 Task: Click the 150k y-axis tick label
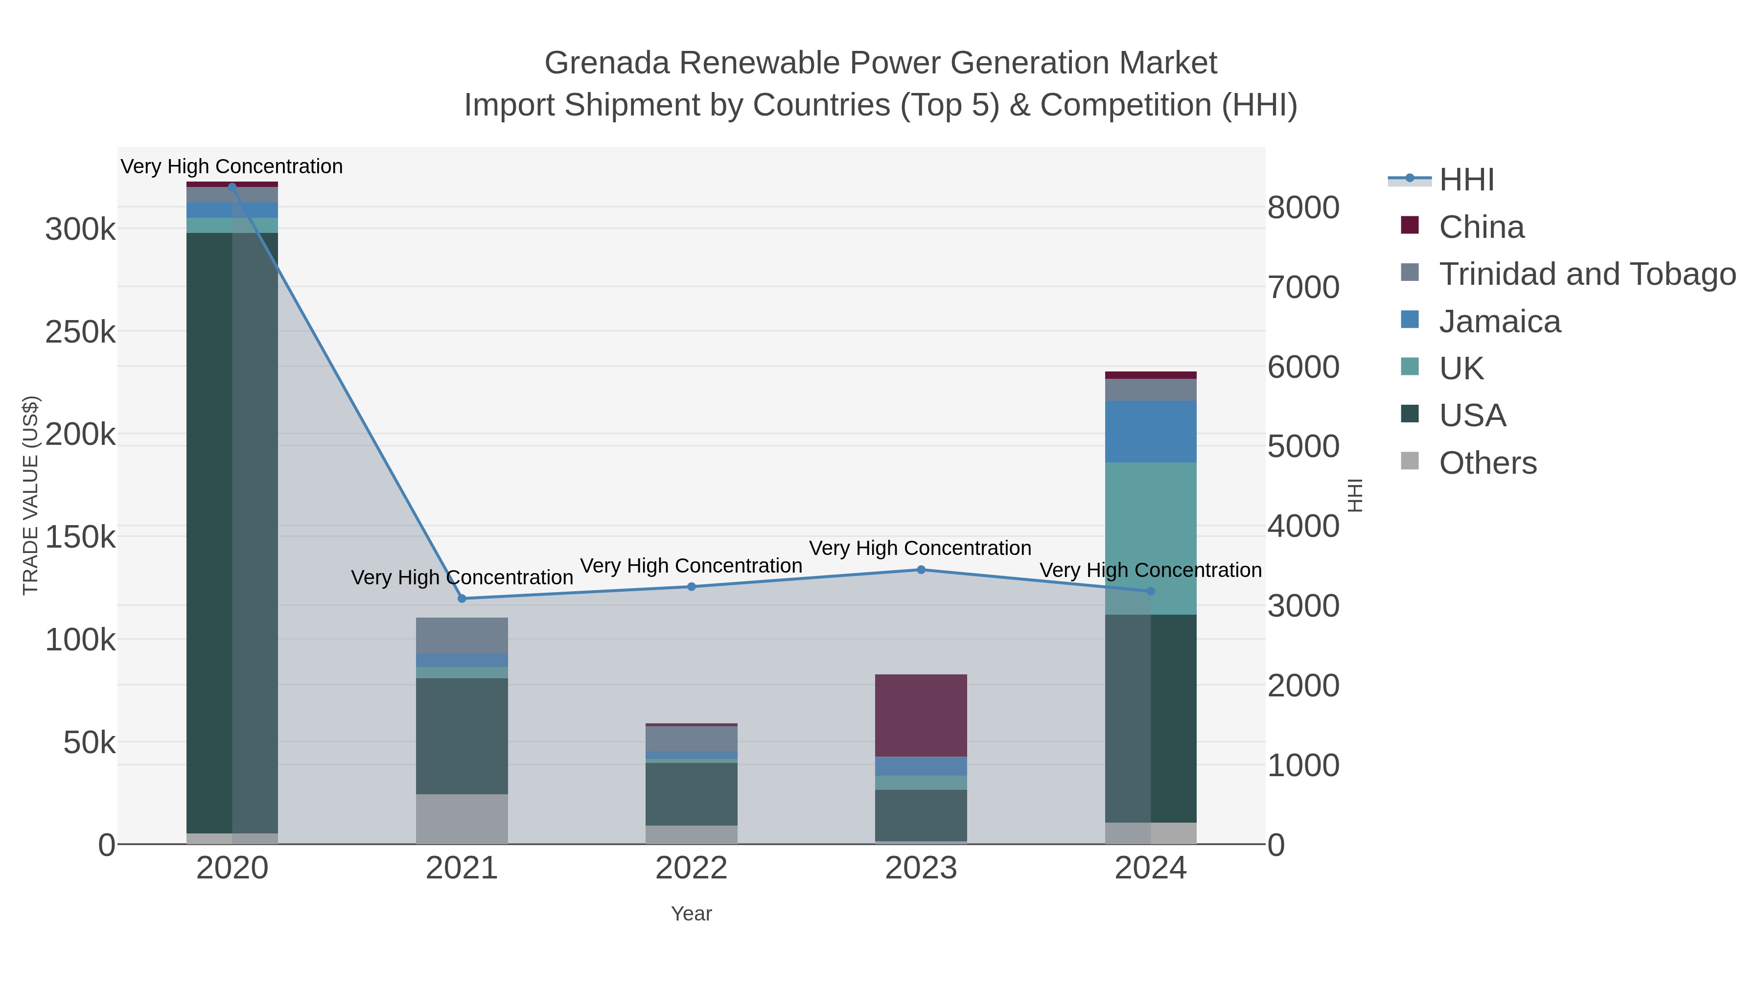point(81,537)
